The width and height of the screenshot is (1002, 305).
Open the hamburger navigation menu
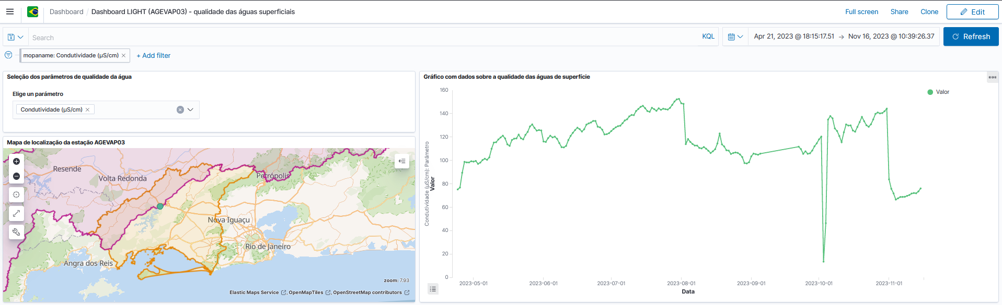tap(10, 11)
